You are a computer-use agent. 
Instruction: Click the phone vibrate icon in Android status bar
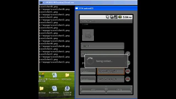tap(108, 17)
